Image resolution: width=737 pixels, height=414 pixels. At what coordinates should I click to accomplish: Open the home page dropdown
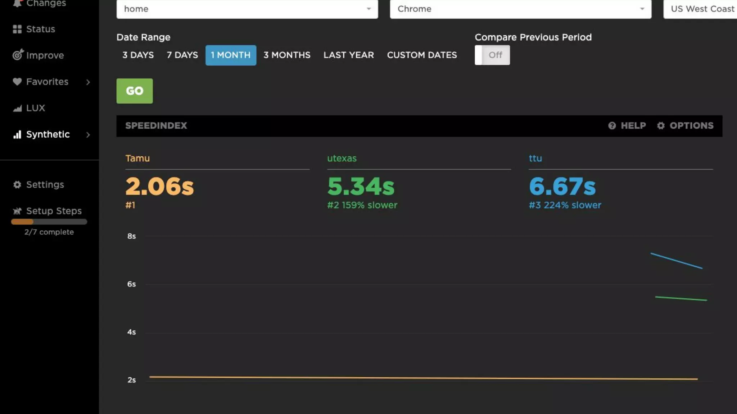pos(247,9)
